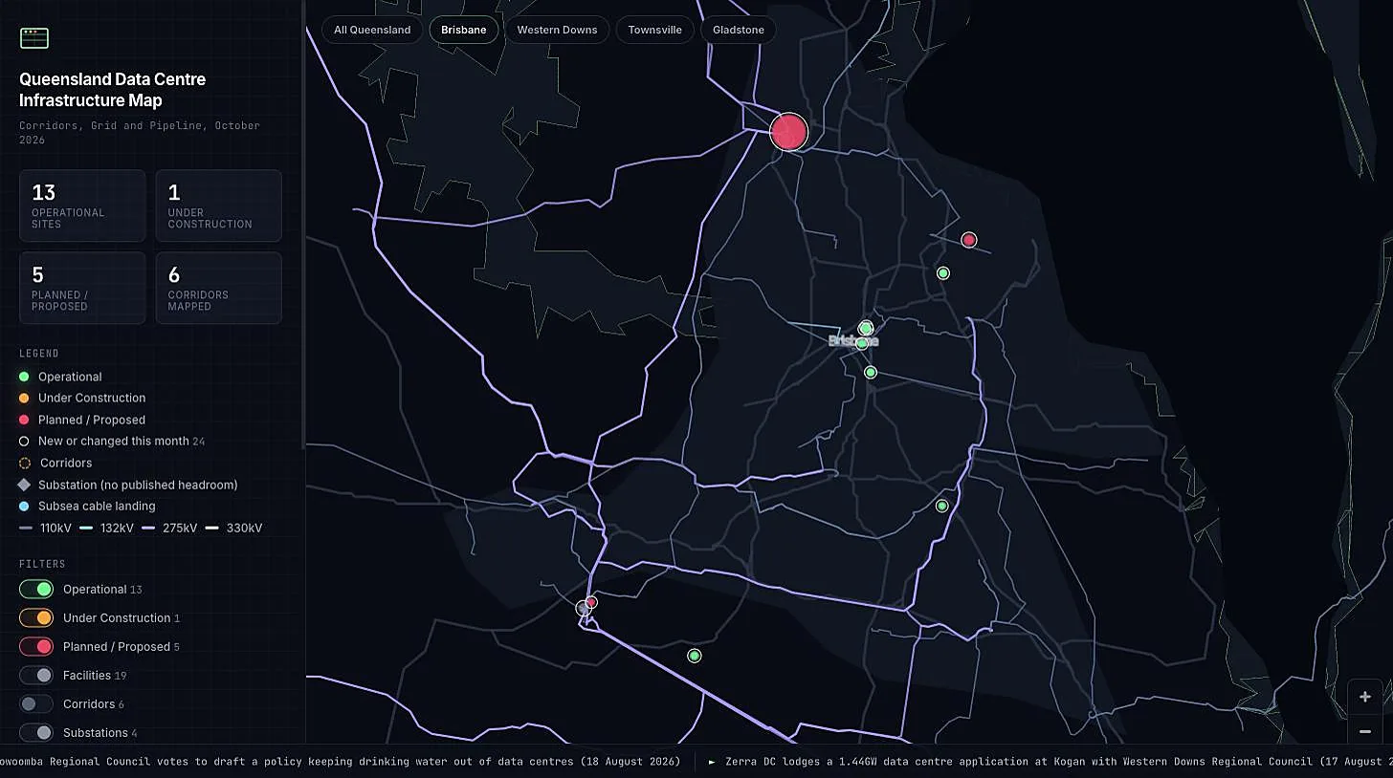
Task: Enable the Substations filter switch
Action: coord(36,733)
